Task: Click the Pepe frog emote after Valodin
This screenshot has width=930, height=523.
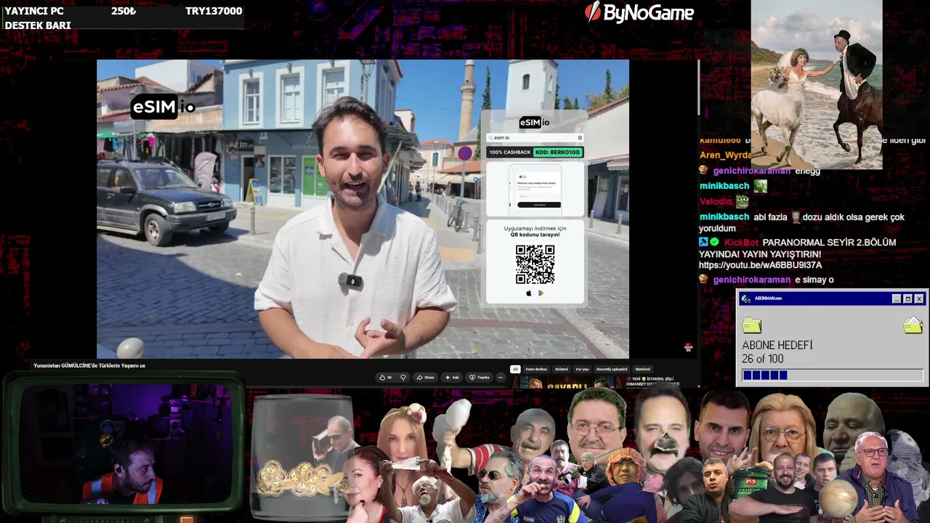Action: [x=742, y=201]
